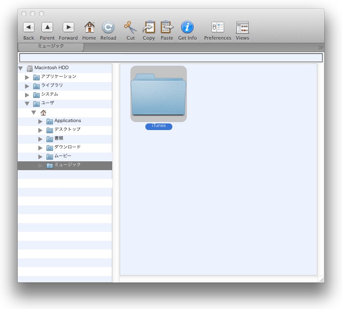Image resolution: width=342 pixels, height=309 pixels.
Task: Select システム in the sidebar tree
Action: tap(65, 95)
